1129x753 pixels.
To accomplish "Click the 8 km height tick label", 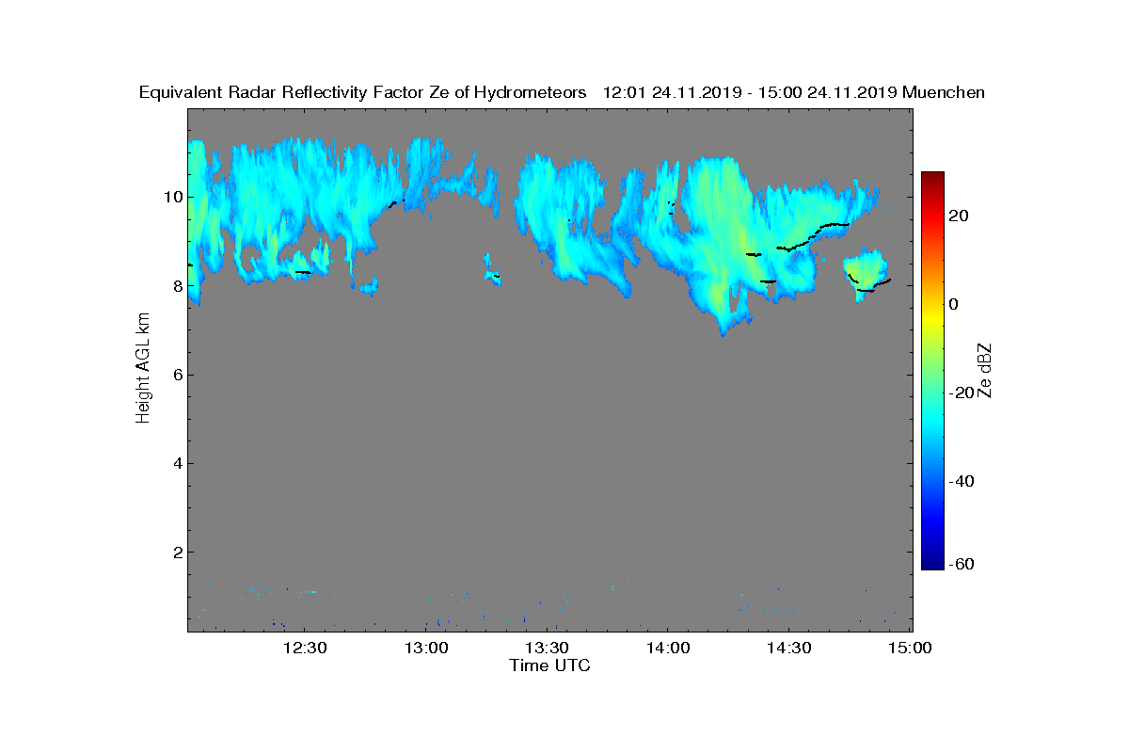I will (178, 285).
